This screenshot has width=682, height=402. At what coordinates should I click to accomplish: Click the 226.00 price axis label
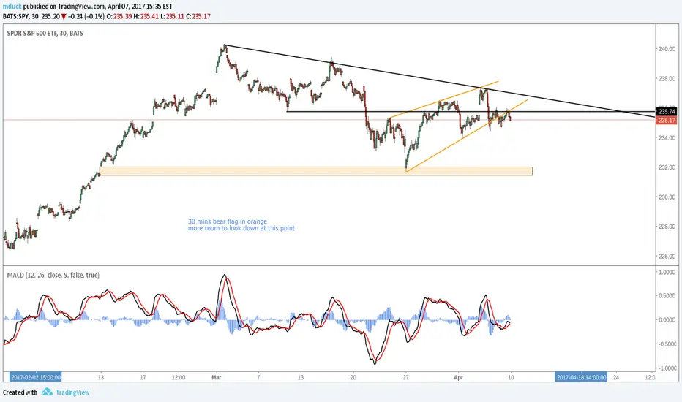coord(667,257)
